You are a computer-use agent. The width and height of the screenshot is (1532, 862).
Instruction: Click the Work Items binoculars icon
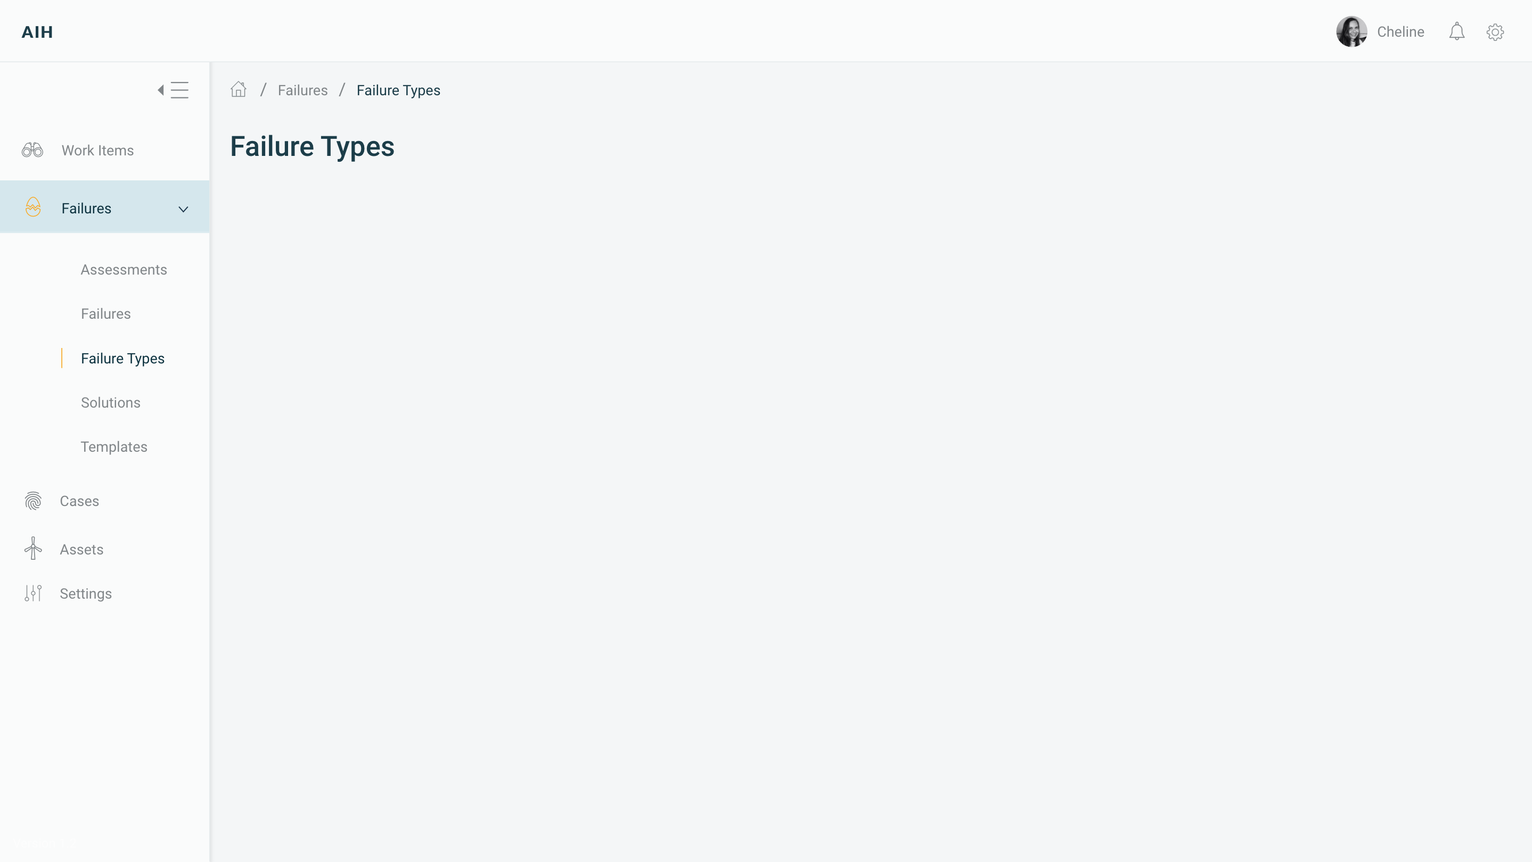click(x=32, y=150)
